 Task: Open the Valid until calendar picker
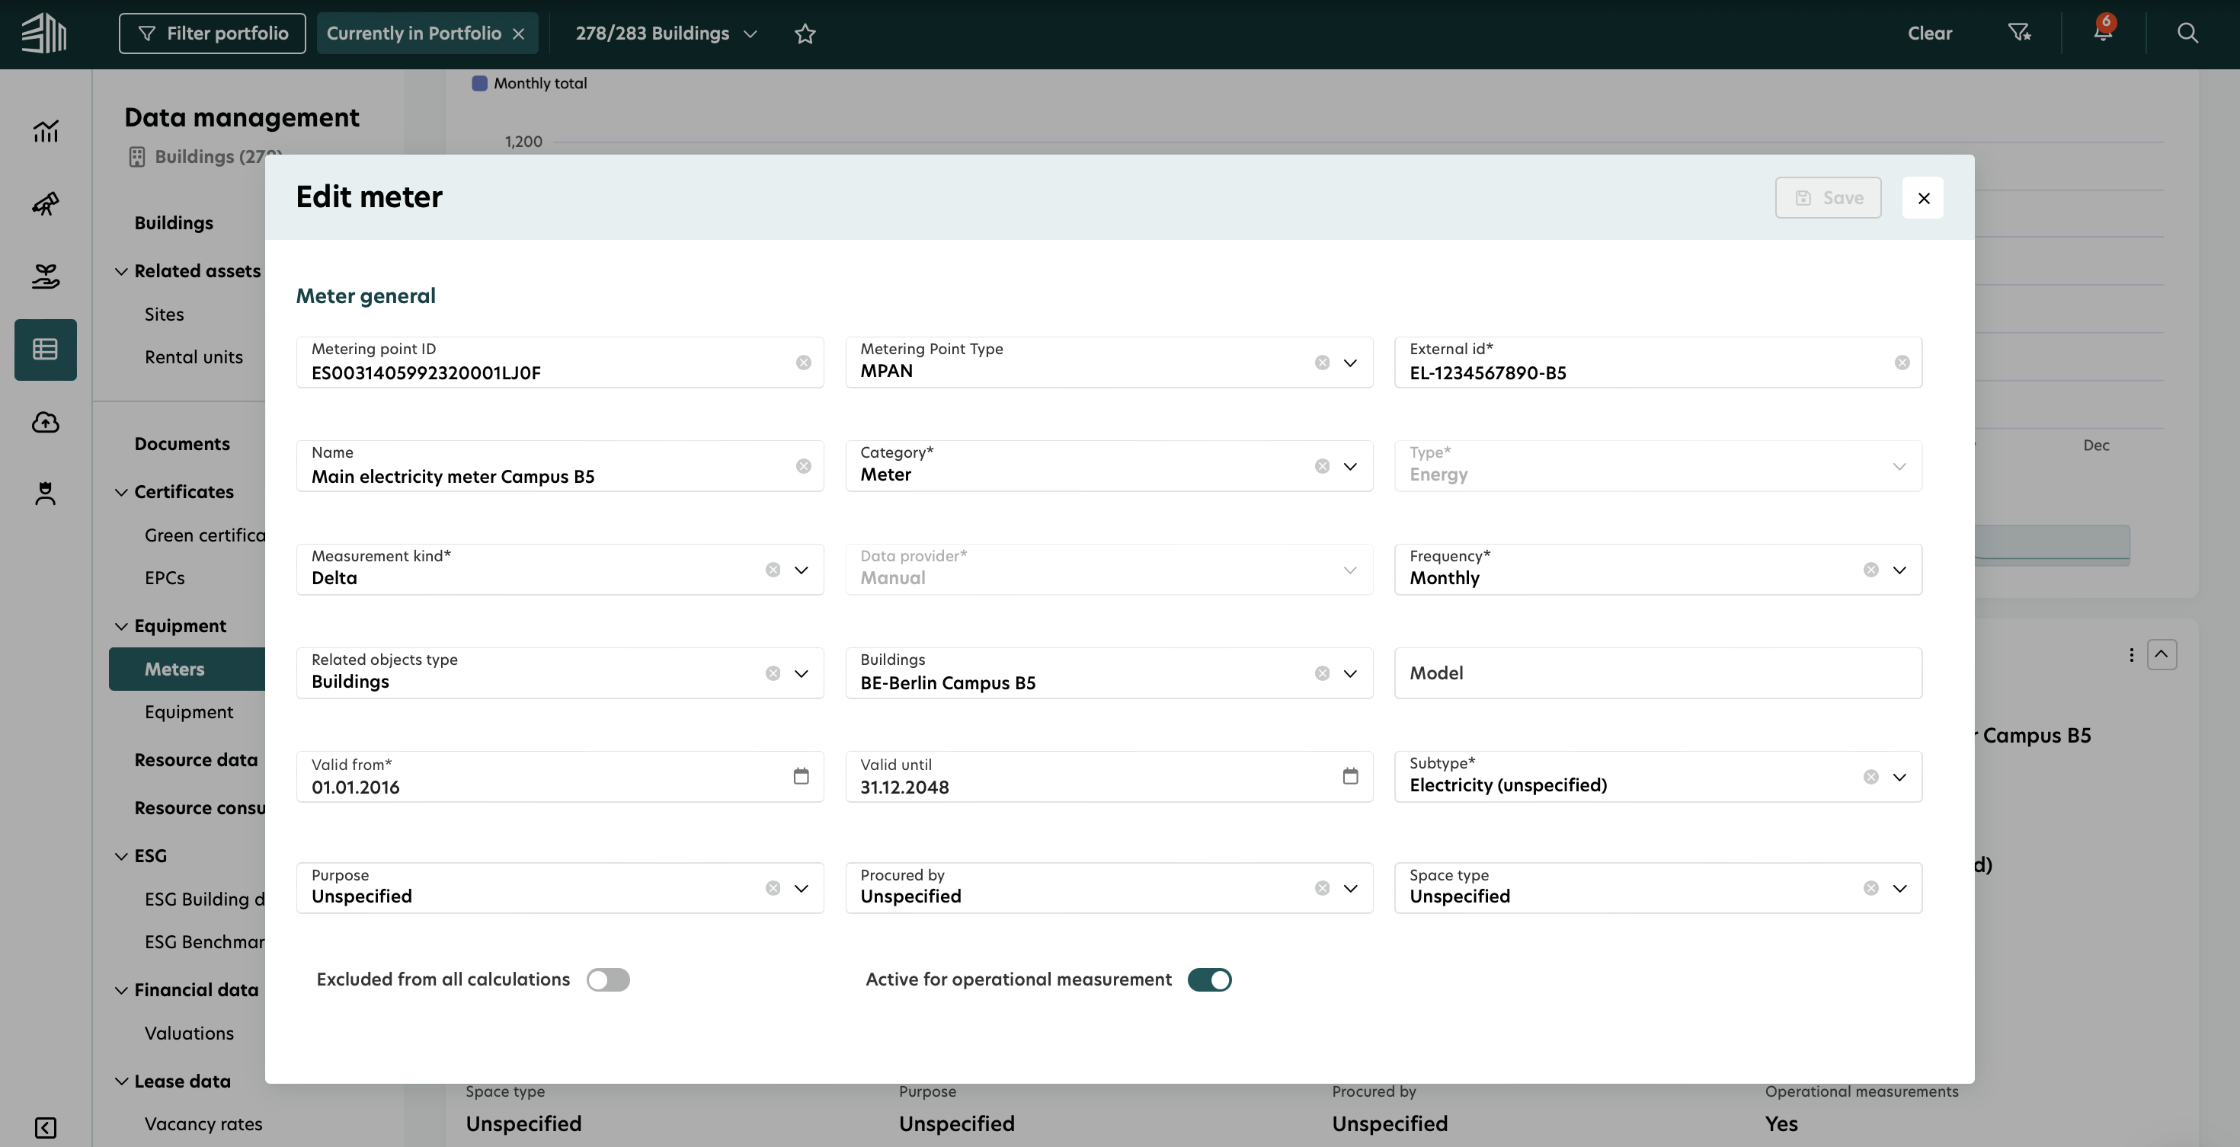pos(1349,776)
